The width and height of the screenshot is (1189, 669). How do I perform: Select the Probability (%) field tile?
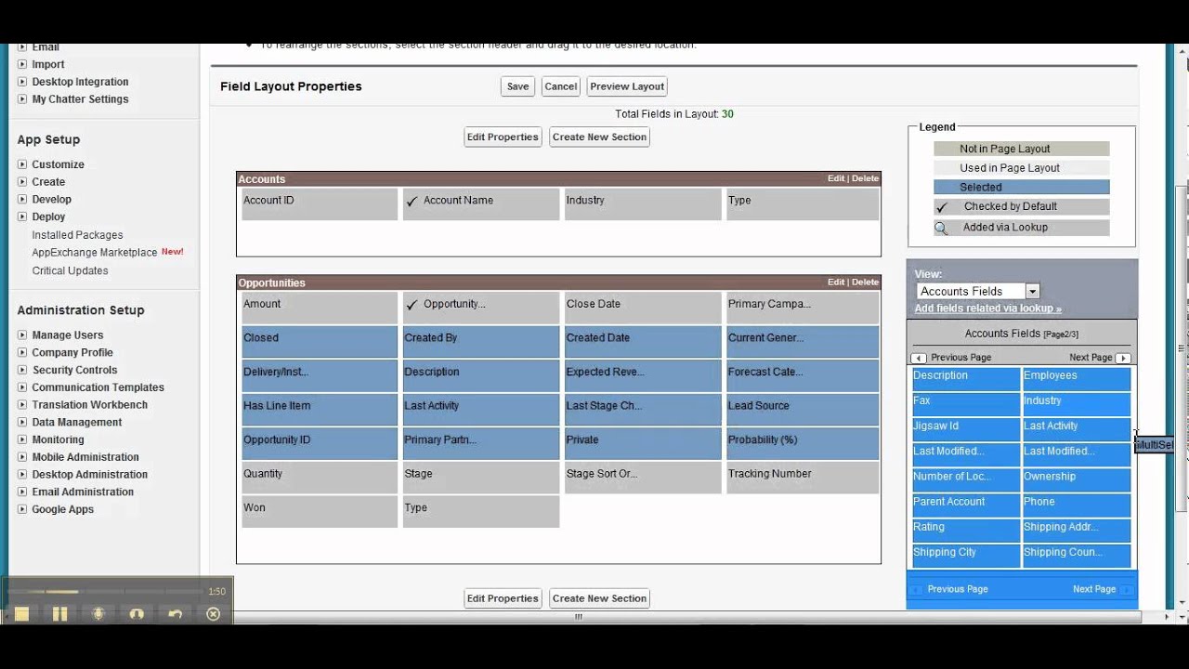coord(803,444)
